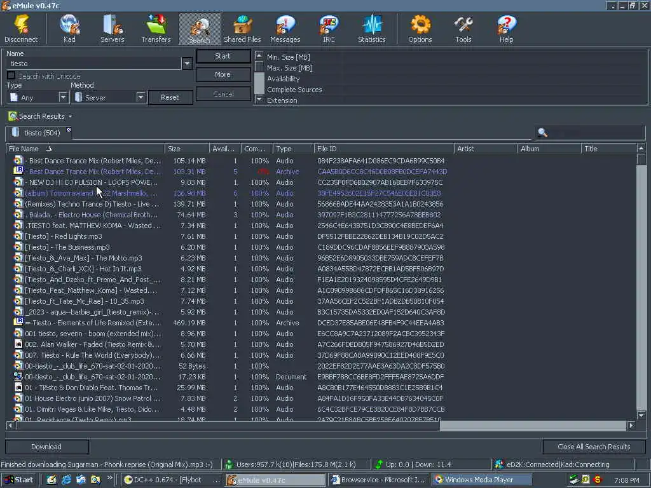Click the Start search button

223,56
